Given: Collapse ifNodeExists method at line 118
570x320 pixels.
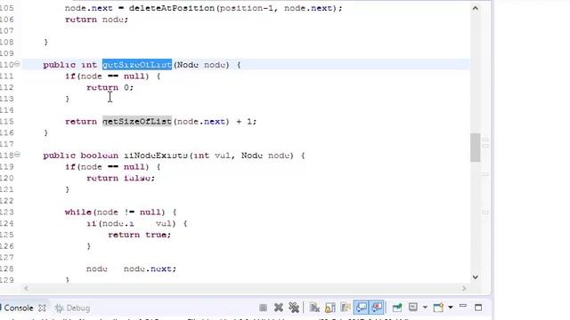Looking at the screenshot, I should (17, 155).
